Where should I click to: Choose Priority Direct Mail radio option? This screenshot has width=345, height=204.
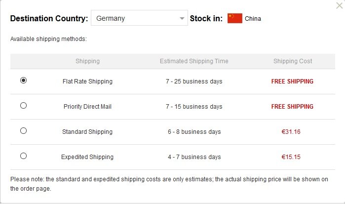(x=23, y=106)
